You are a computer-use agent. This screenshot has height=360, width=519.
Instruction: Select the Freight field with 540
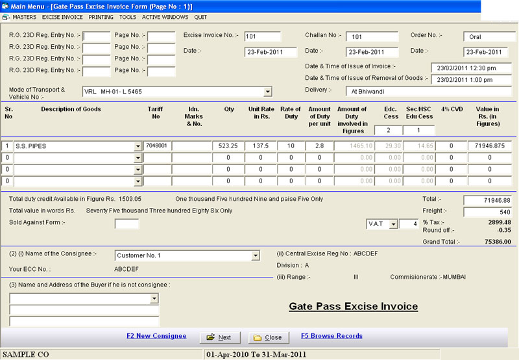click(x=488, y=212)
